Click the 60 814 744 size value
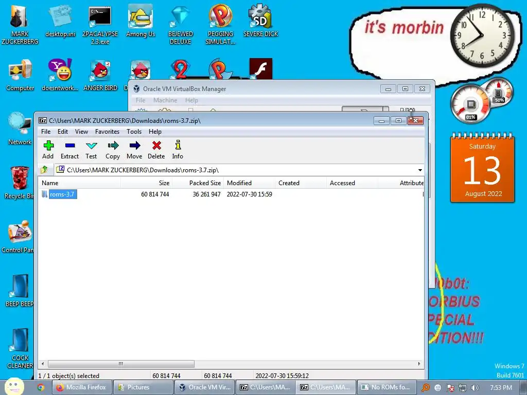 (x=155, y=194)
